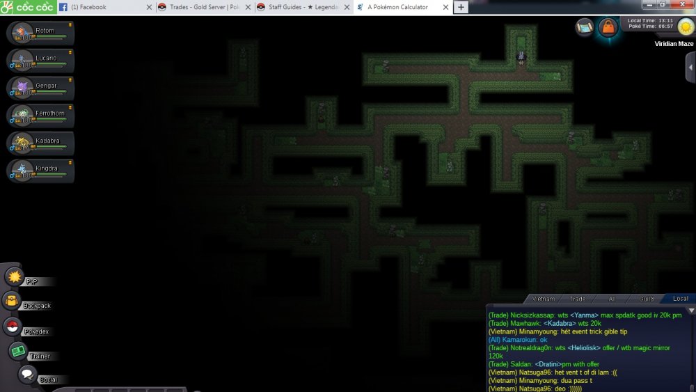Open the PvP menu icon
The image size is (696, 392).
[15, 276]
